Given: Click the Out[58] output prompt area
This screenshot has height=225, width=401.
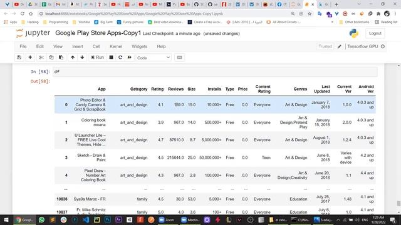Looking at the screenshot, I should coord(40,81).
